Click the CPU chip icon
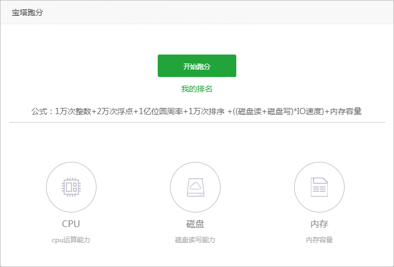This screenshot has width=394, height=267. point(71,187)
